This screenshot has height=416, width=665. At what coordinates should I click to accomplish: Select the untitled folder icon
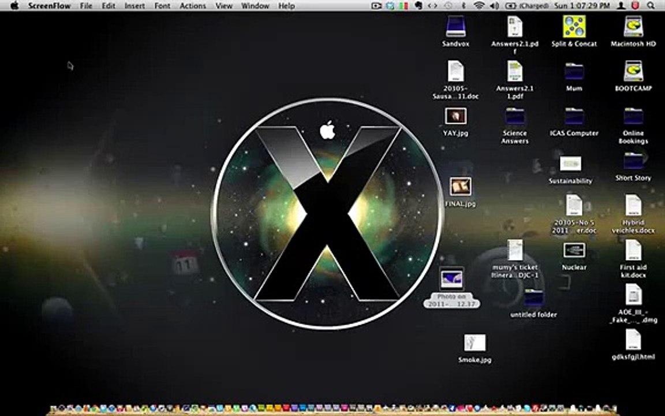pyautogui.click(x=533, y=298)
